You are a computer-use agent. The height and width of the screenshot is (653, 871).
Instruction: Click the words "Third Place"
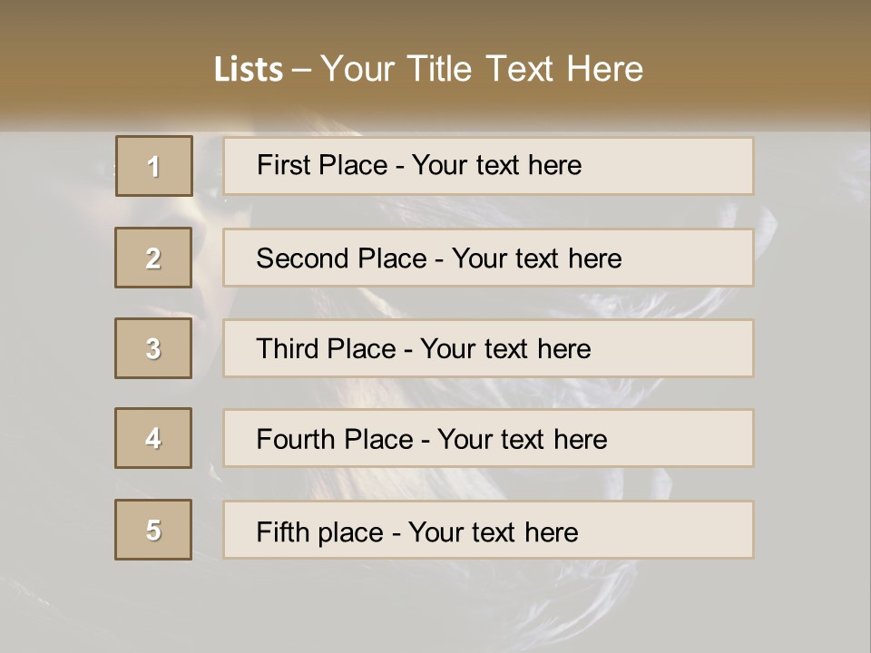326,349
